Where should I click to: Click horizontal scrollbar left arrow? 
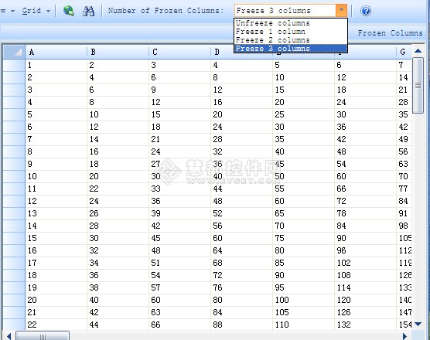click(9, 336)
